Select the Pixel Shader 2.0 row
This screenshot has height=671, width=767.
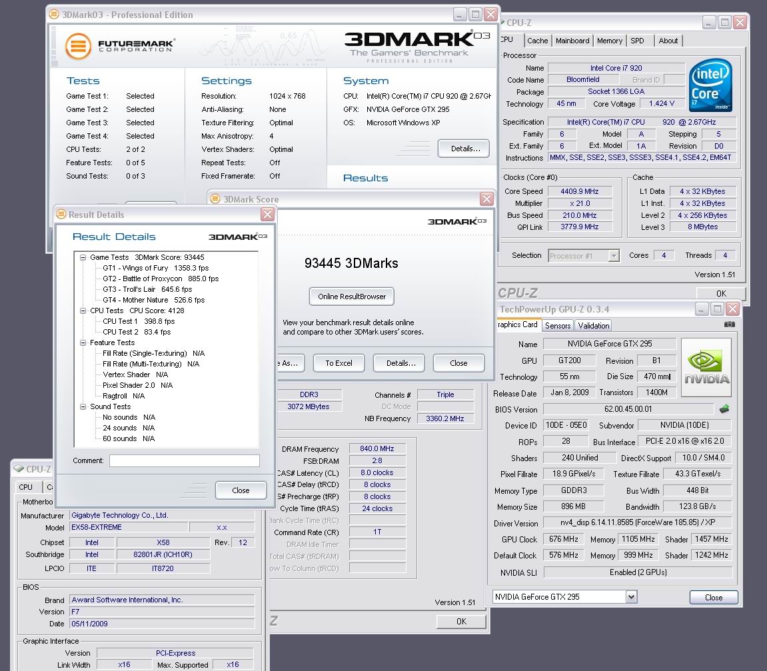(x=137, y=385)
